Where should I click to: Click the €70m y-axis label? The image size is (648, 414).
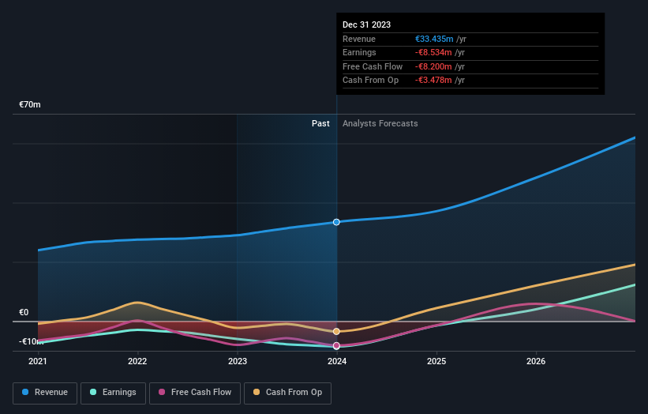[30, 104]
